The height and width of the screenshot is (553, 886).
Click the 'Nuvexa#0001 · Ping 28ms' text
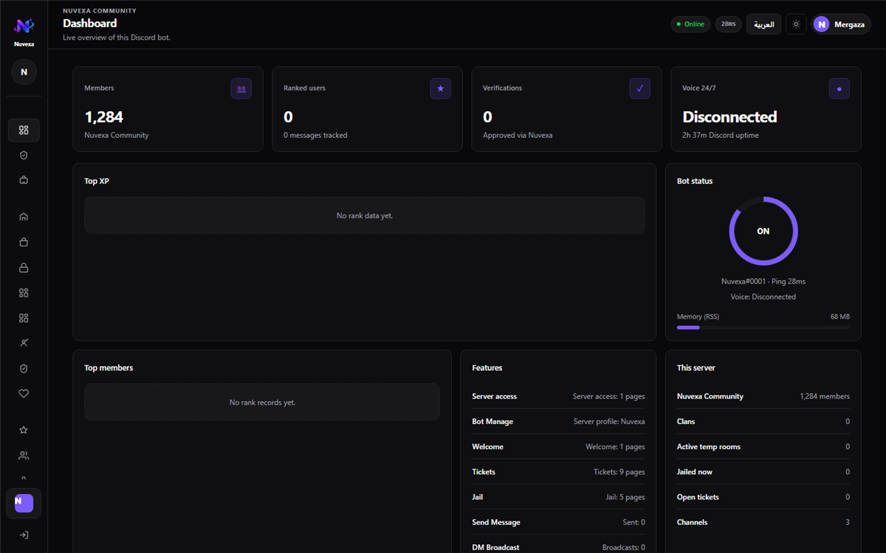click(x=763, y=282)
